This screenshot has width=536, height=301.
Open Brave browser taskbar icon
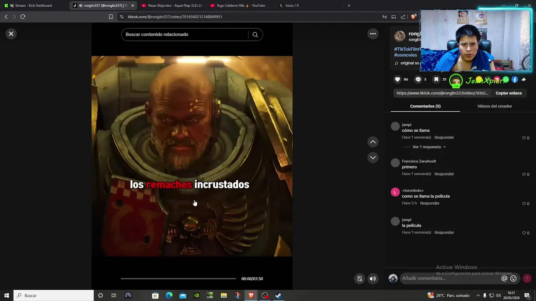click(251, 296)
